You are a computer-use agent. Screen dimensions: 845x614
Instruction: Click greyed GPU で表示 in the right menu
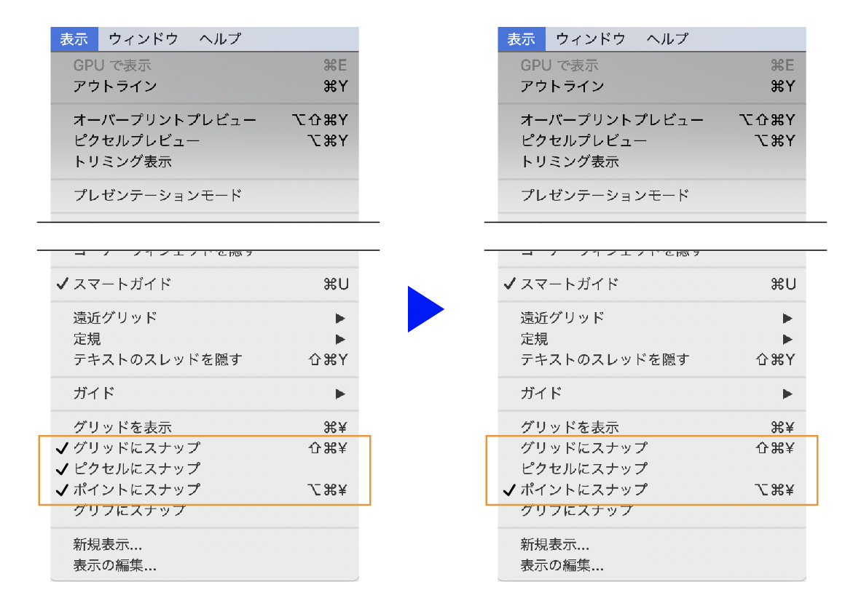[652, 65]
